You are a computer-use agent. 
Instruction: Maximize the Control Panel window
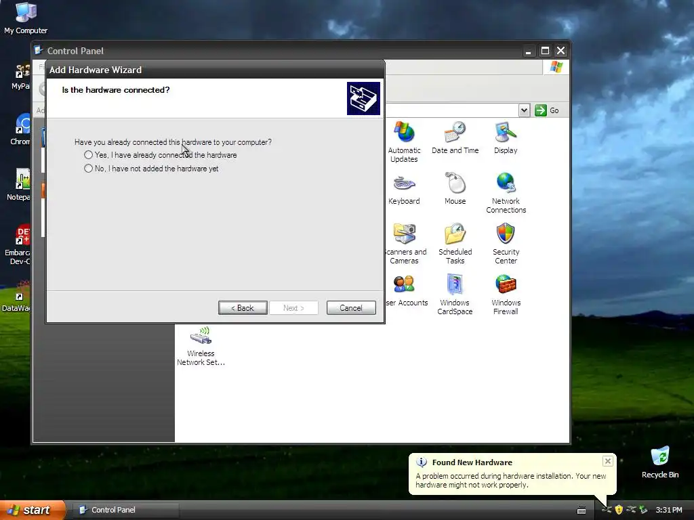click(x=546, y=51)
